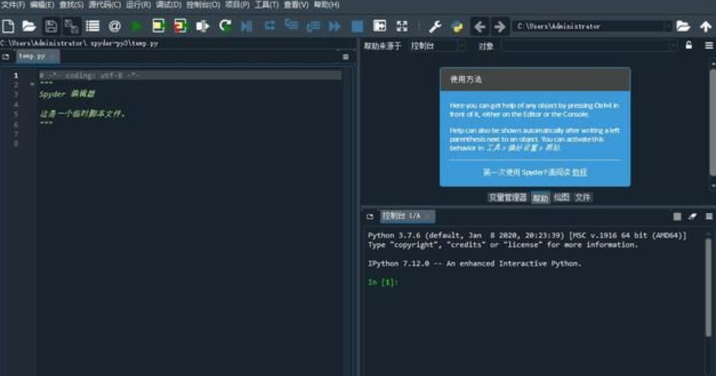The image size is (716, 376).
Task: Open the 运行(R) menu
Action: click(x=138, y=5)
